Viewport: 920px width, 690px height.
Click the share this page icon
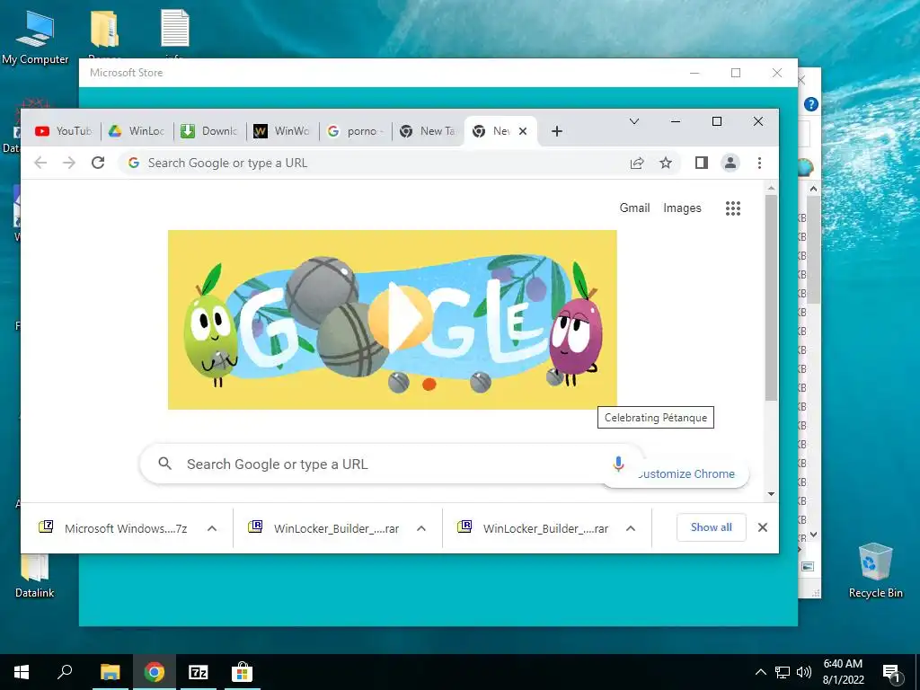tap(637, 164)
